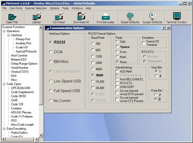The width and height of the screenshot is (193, 143).
Task: Open the File menu
Action: point(4,8)
